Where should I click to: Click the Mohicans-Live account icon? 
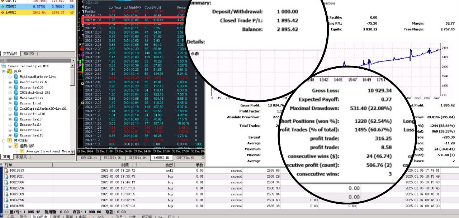coord(15,98)
